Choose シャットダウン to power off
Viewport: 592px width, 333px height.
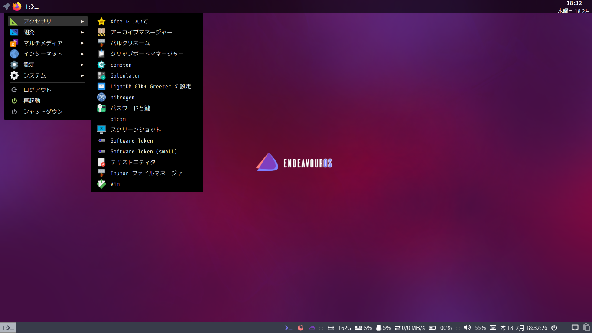(x=48, y=111)
